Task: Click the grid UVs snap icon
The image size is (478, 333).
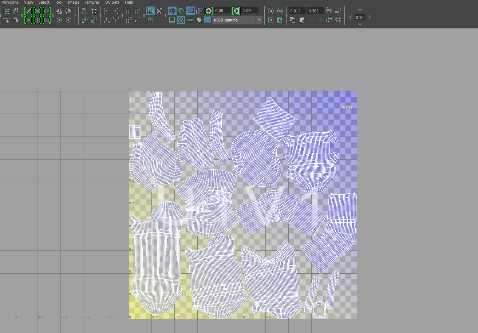Action: click(94, 11)
